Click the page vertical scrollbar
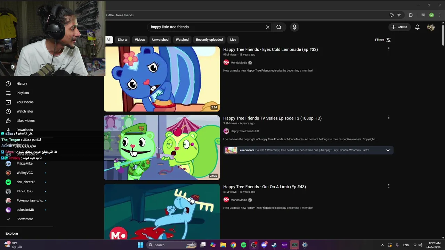The width and height of the screenshot is (445, 250). [x=443, y=35]
